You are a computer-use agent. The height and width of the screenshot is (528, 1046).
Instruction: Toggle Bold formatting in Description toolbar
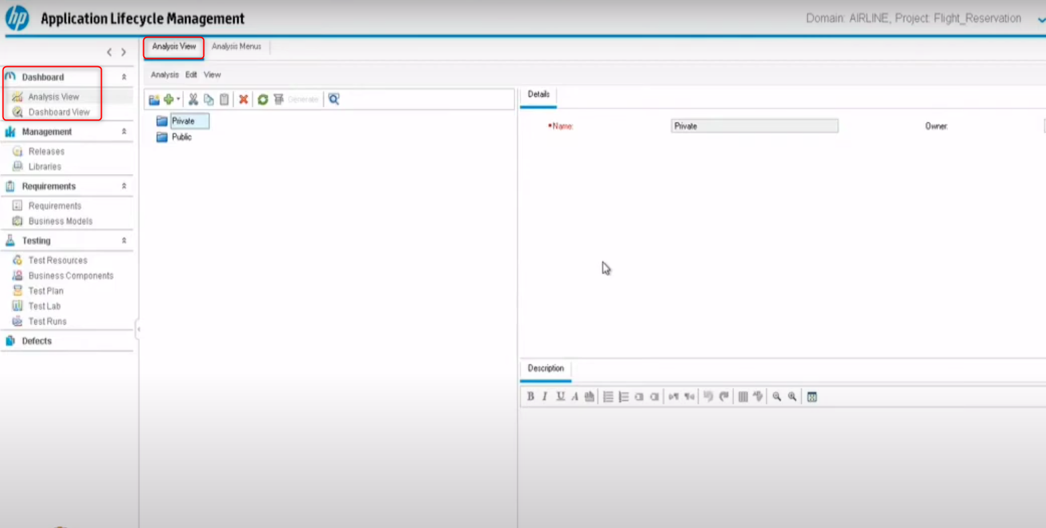[531, 397]
